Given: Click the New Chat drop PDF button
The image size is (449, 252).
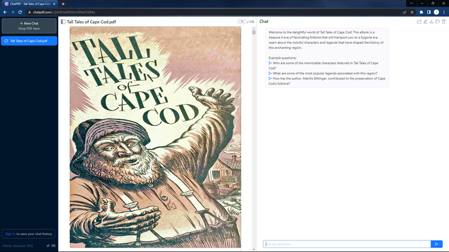Looking at the screenshot, I should click(29, 26).
